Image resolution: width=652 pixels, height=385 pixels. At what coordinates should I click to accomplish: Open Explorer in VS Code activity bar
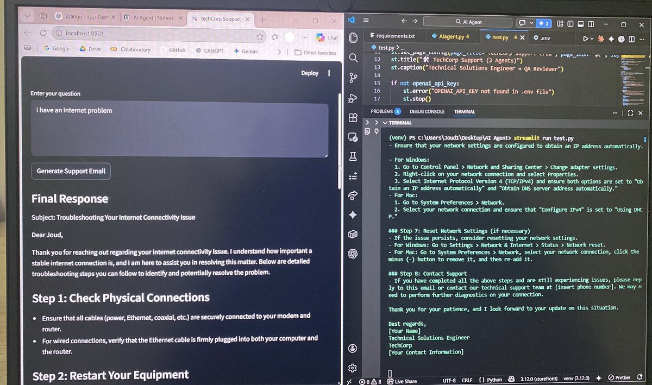[x=353, y=38]
